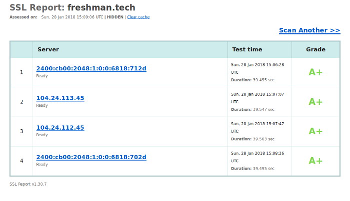The width and height of the screenshot is (350, 201).
Task: Click the A+ grade for server 1
Action: click(315, 72)
